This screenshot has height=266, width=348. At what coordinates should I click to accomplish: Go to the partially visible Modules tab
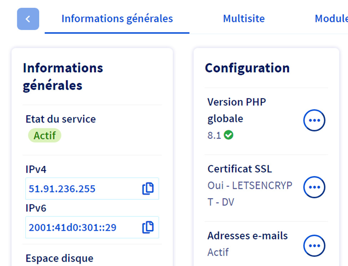pos(331,19)
